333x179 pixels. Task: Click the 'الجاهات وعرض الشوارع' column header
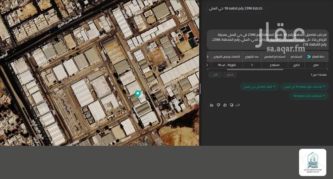click(x=226, y=57)
